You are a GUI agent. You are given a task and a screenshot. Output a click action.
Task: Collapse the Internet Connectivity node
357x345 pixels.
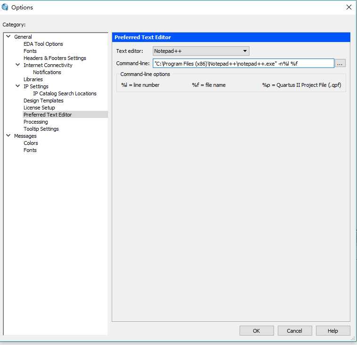pos(18,65)
